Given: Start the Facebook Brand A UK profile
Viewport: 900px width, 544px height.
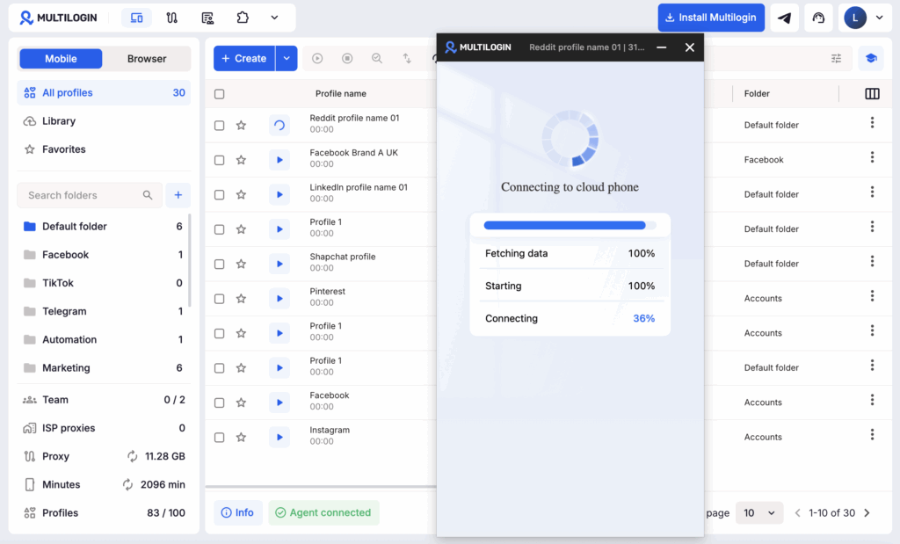Looking at the screenshot, I should click(x=279, y=160).
